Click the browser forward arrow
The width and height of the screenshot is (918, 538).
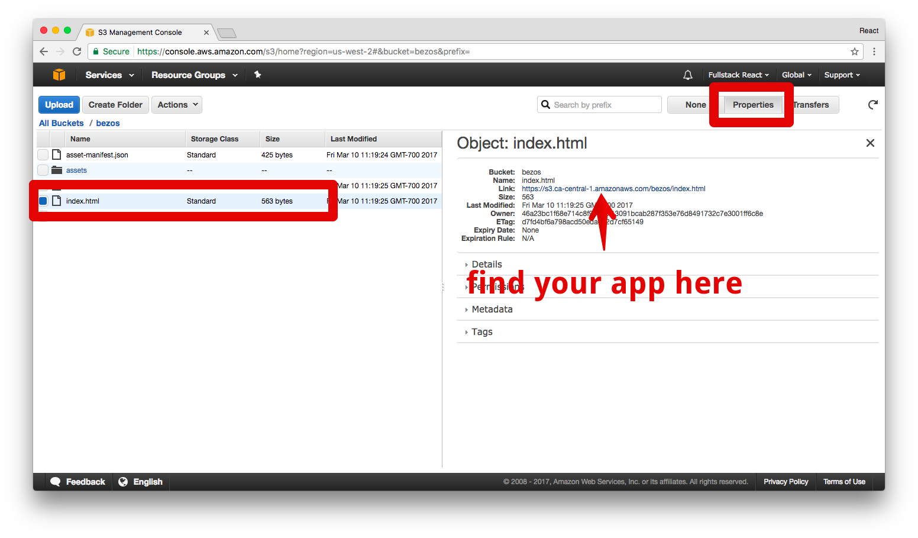(x=60, y=51)
